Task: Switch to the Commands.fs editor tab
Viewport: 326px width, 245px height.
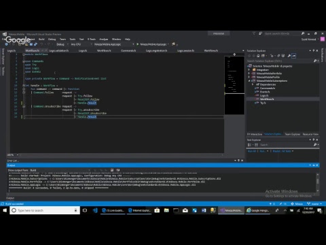Action: (x=128, y=50)
